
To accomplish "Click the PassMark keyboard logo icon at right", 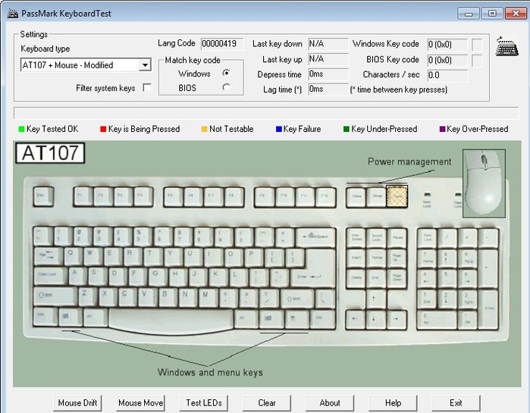I will click(x=507, y=46).
